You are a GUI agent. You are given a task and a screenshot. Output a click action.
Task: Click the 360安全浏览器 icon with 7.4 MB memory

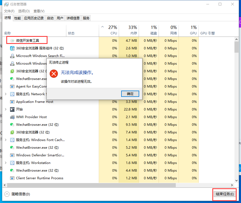click(x=12, y=132)
